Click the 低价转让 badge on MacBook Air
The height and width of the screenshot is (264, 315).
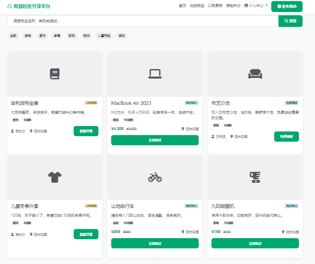coord(191,103)
